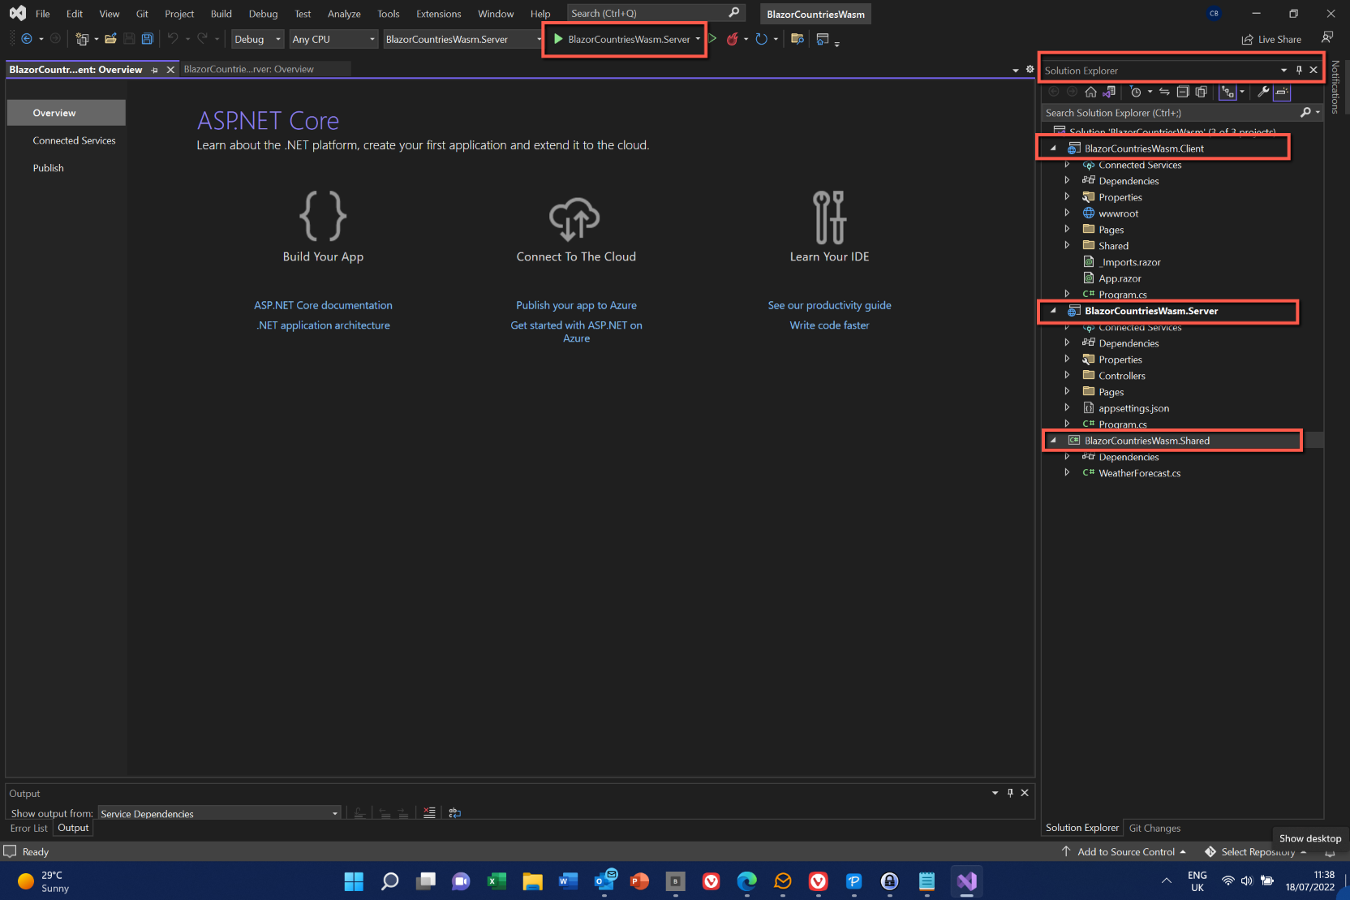The height and width of the screenshot is (900, 1350).
Task: Click the Hot Reload flame icon
Action: point(732,39)
